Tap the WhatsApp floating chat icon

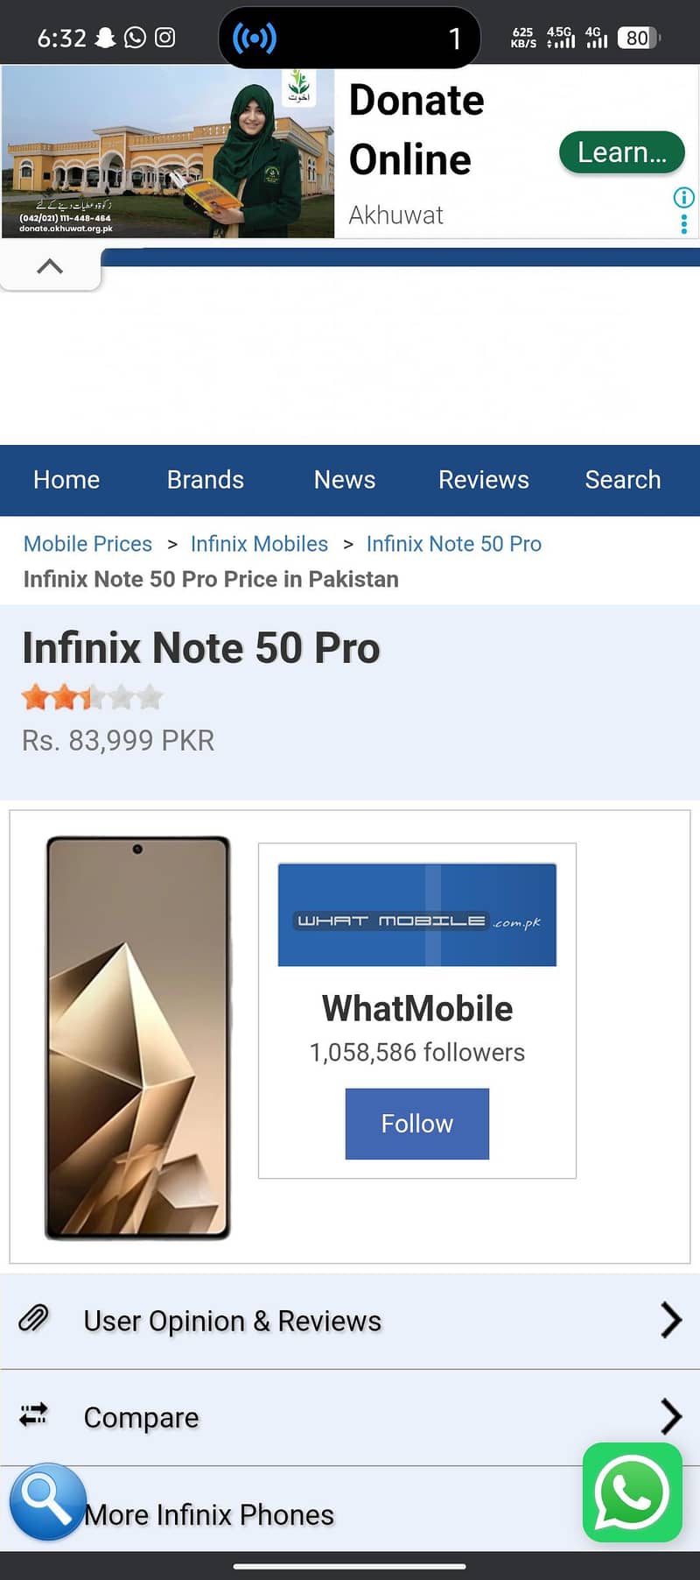[x=632, y=1493]
